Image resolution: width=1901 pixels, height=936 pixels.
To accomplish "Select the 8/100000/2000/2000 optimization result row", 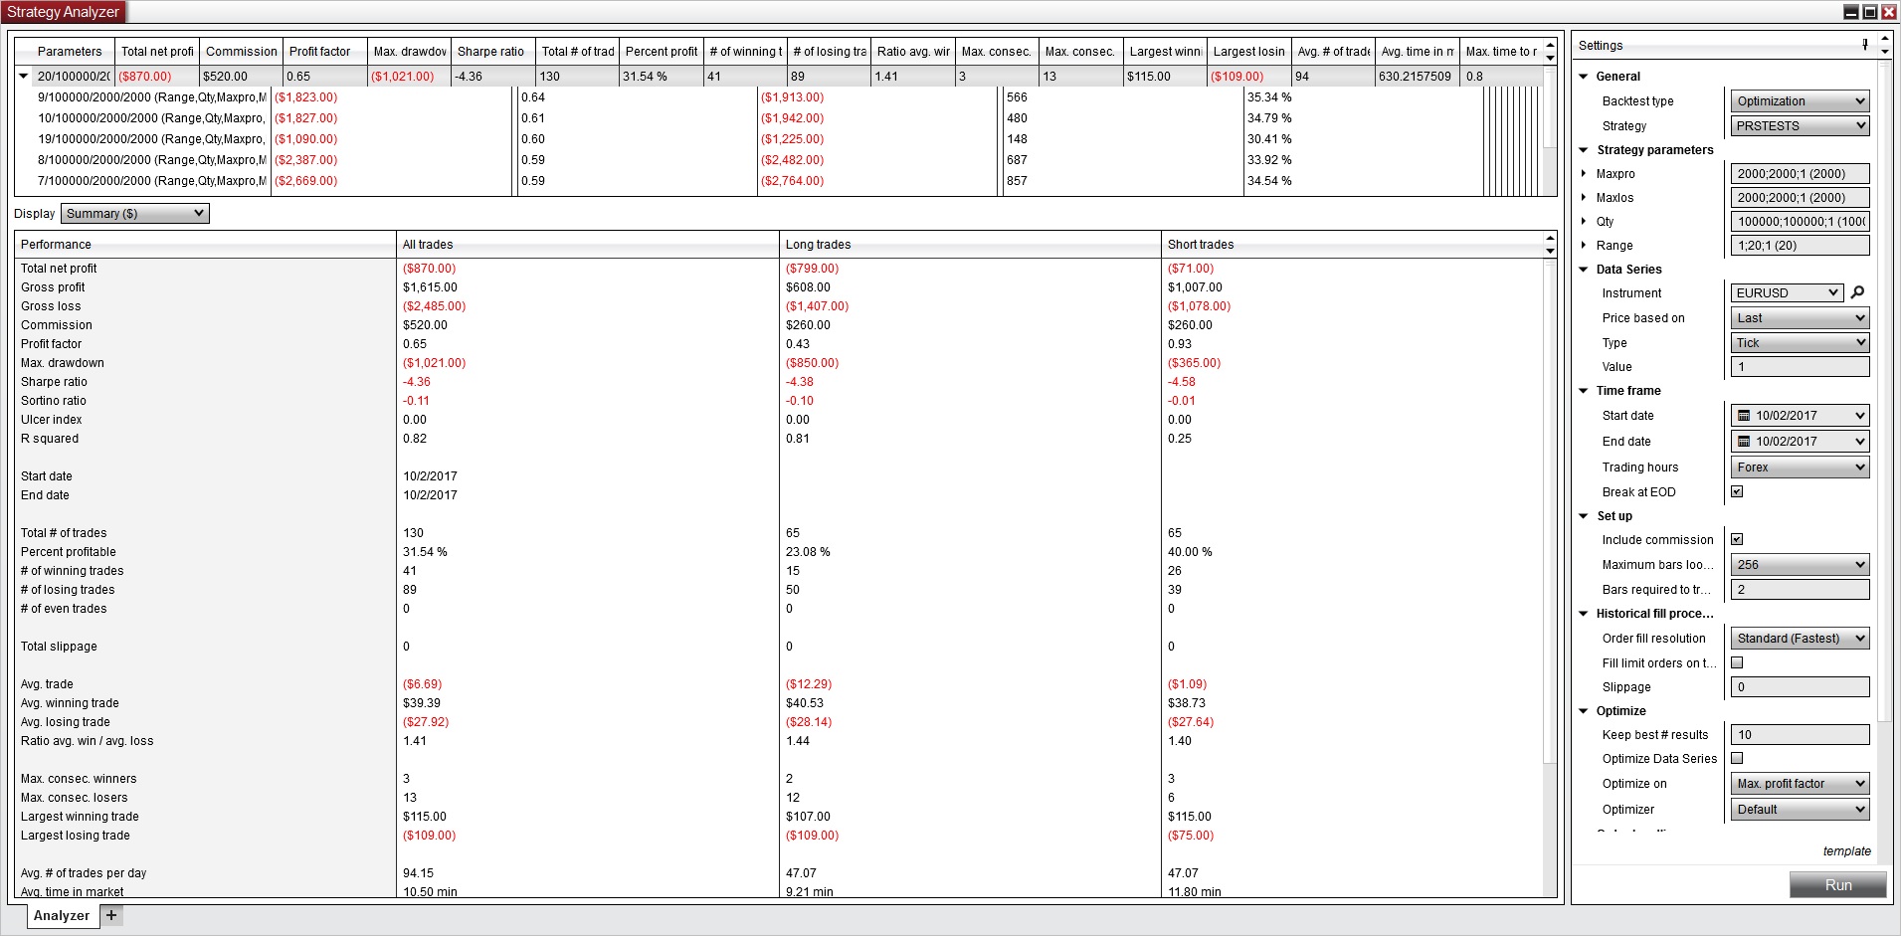I will [x=779, y=160].
